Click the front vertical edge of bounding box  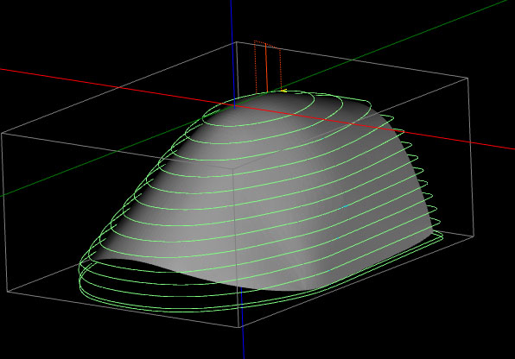tap(236, 246)
